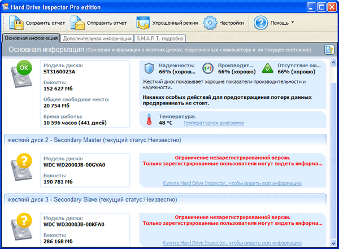Screen dimensions: 339x249
Task: Click Сохранить отчет toolbar label
Action: [45, 23]
